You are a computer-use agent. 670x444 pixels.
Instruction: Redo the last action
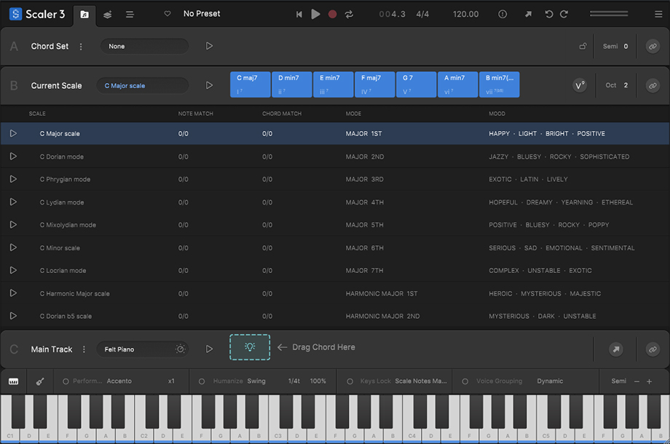tap(564, 14)
